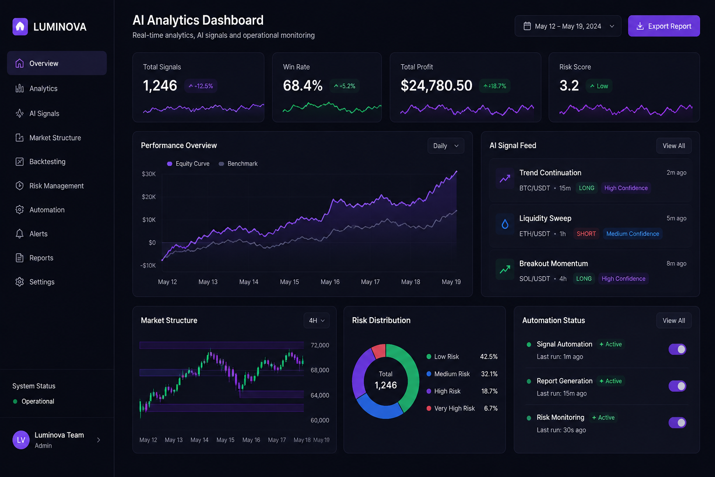Open the AI Signals menu item
Screen dimensions: 715x477
(x=57, y=113)
